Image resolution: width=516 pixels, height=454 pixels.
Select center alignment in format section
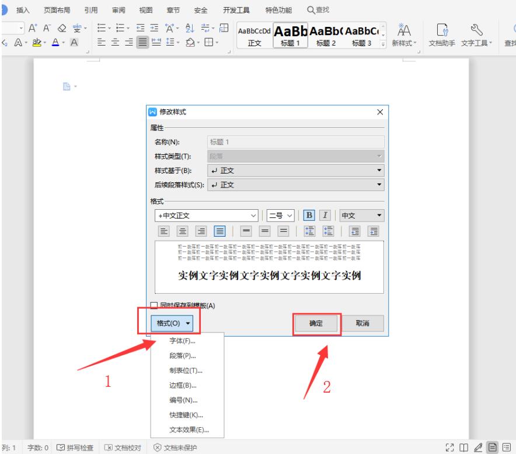coord(183,231)
